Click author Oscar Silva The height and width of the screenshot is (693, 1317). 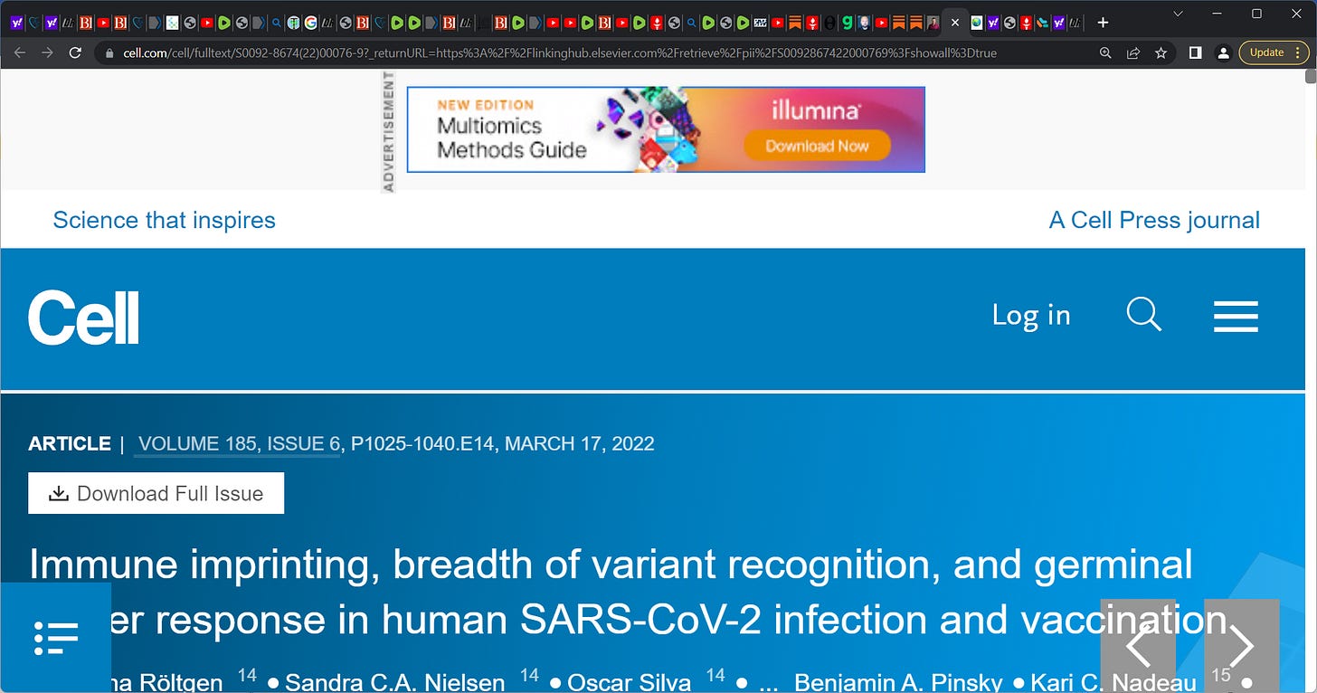click(630, 683)
